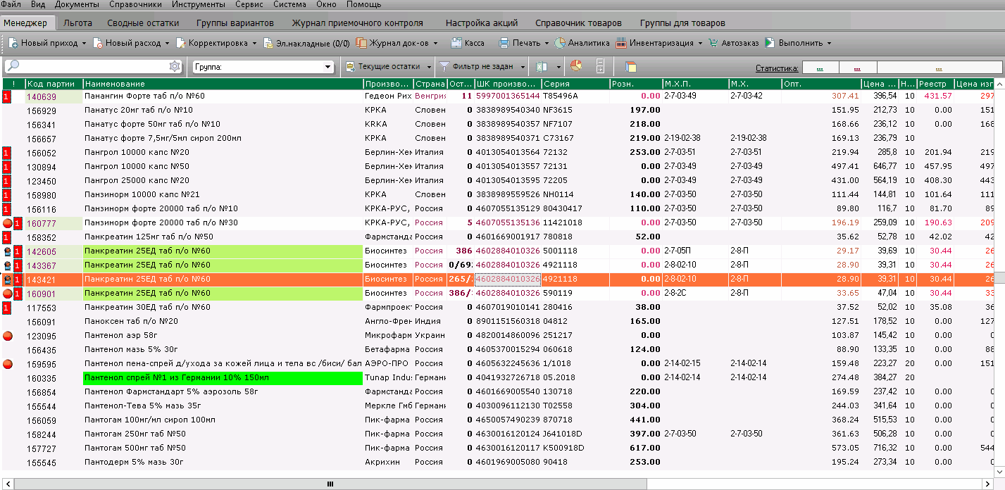Click inside the search input field

click(94, 66)
